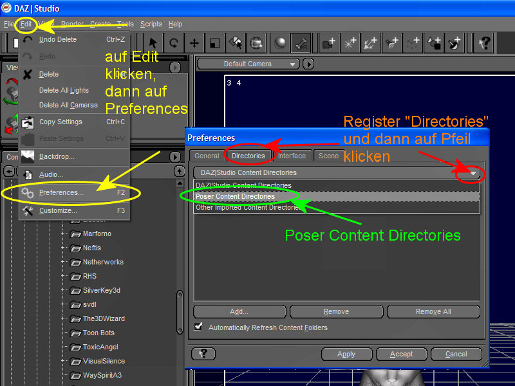Screen dimensions: 515x386
Task: Select the Rotate tool icon
Action: [174, 43]
